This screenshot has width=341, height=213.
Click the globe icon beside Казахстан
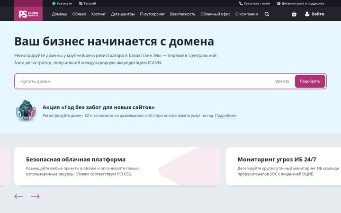(x=54, y=3)
